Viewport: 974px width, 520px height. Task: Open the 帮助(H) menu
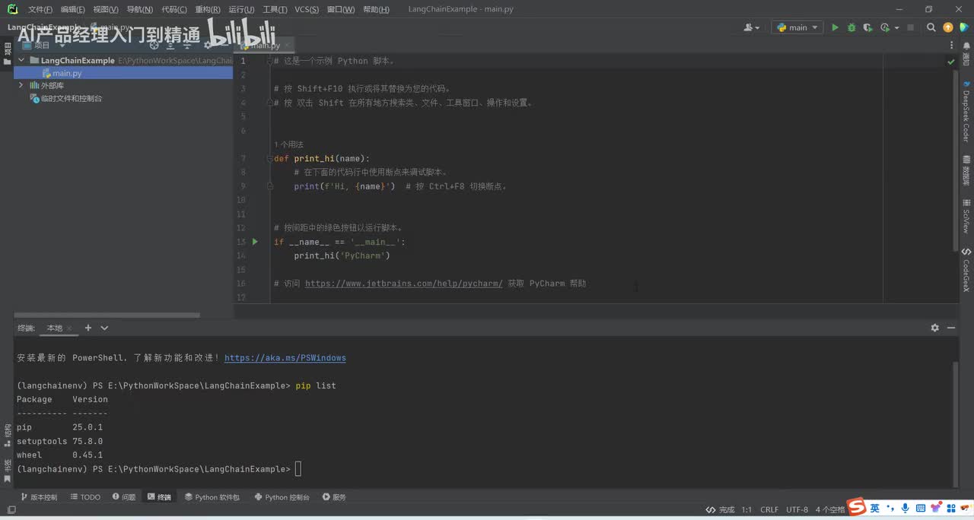[x=376, y=9]
